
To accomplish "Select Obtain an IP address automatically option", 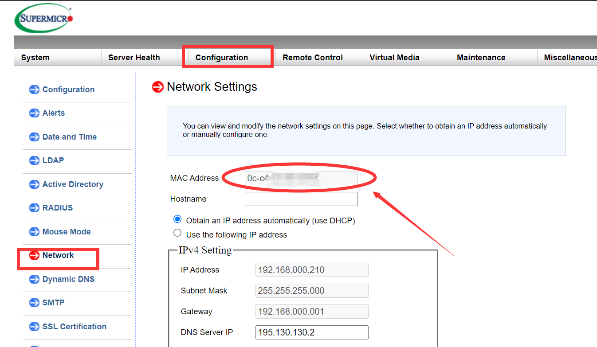I will [x=177, y=219].
